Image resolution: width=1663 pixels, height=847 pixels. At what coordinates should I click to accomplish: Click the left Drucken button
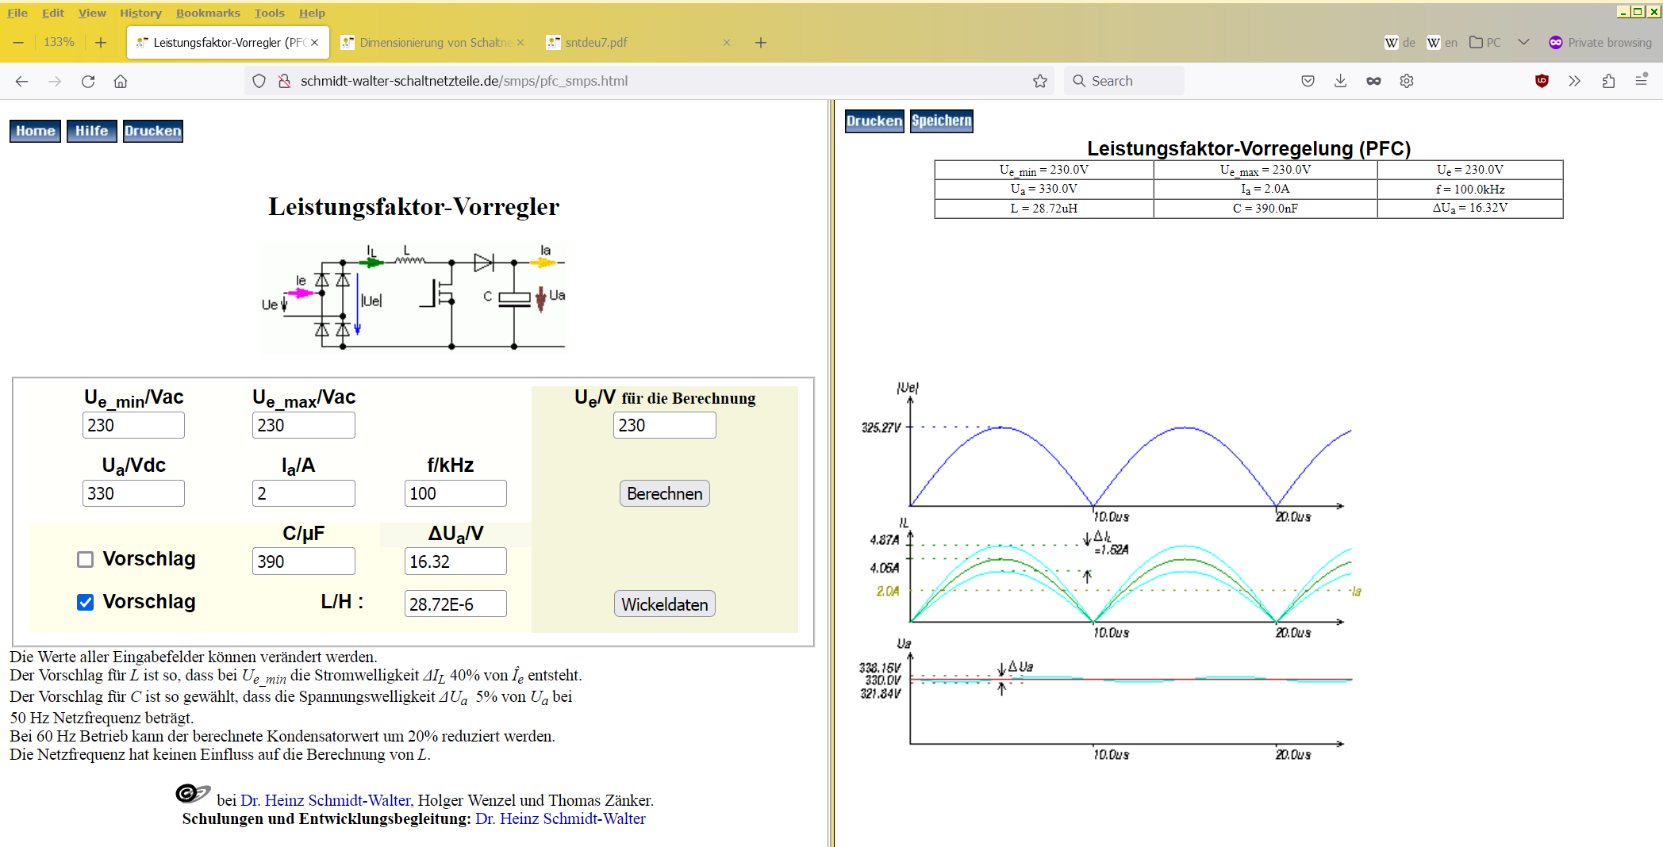[152, 131]
